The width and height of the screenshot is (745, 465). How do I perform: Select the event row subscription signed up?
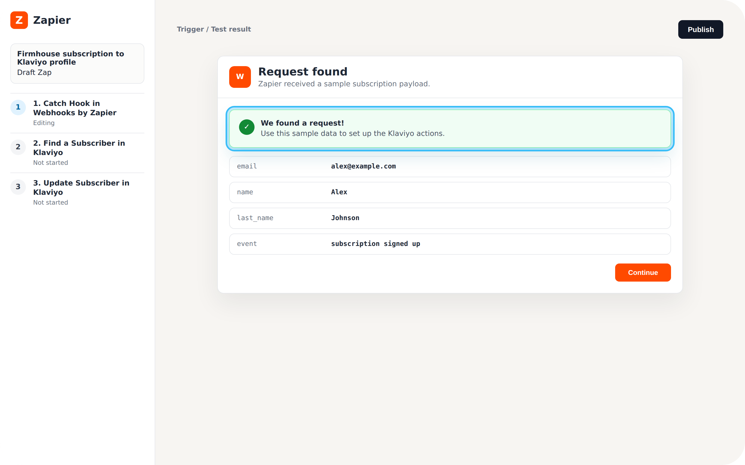pos(450,244)
